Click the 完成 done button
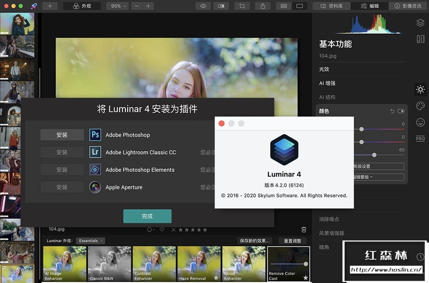 [x=147, y=216]
